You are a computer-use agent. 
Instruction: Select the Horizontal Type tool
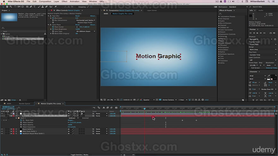click(x=34, y=7)
